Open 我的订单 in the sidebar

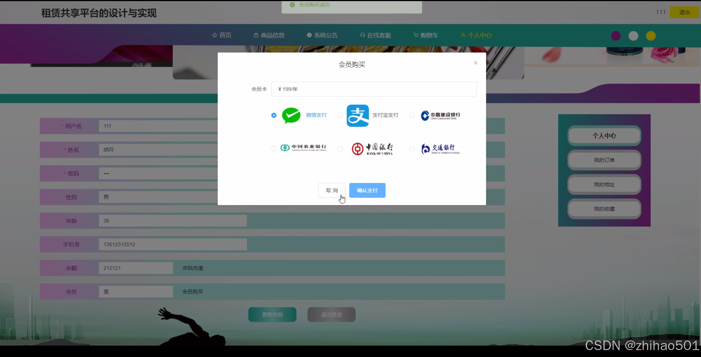tap(604, 160)
